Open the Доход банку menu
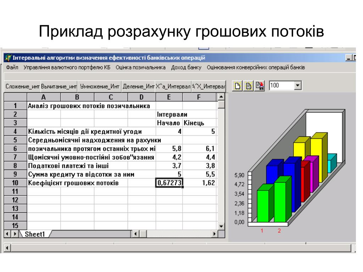 tap(186, 68)
